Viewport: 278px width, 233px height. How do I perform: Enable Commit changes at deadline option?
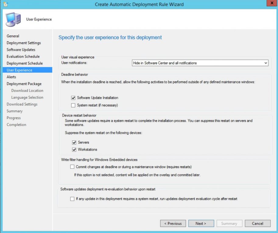(72, 167)
